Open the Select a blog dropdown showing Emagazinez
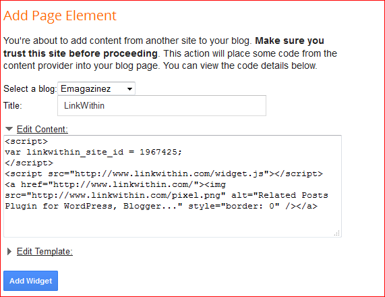 tap(96, 88)
